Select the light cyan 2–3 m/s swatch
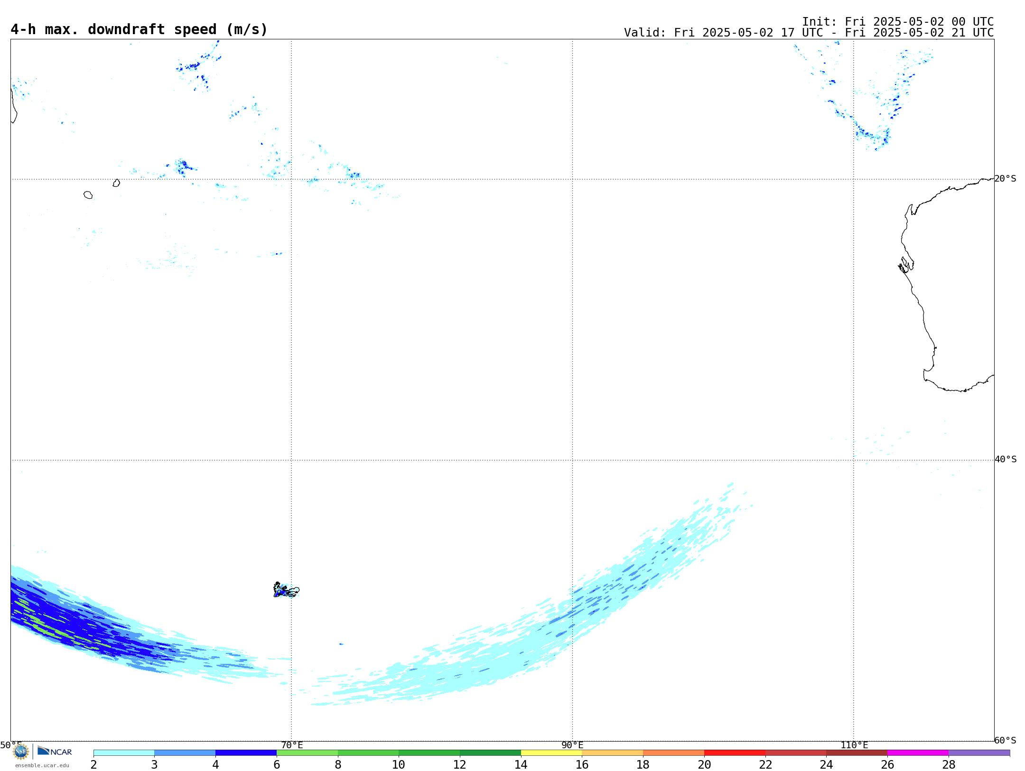Image resolution: width=1025 pixels, height=771 pixels. [124, 753]
